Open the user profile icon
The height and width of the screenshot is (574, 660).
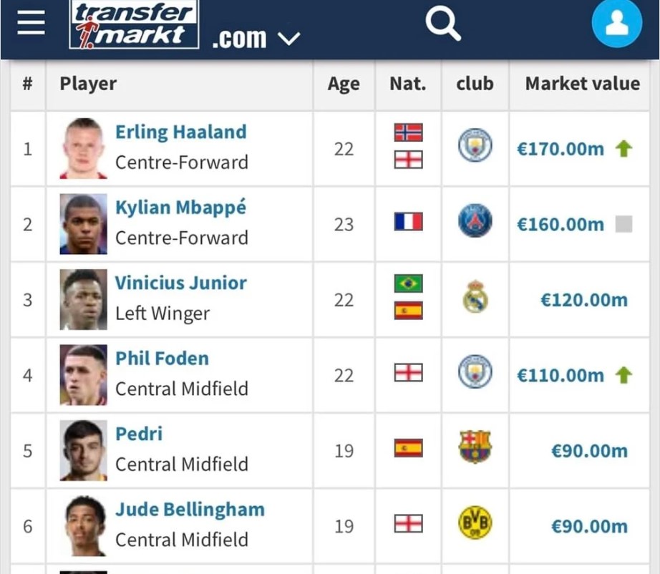(x=616, y=23)
